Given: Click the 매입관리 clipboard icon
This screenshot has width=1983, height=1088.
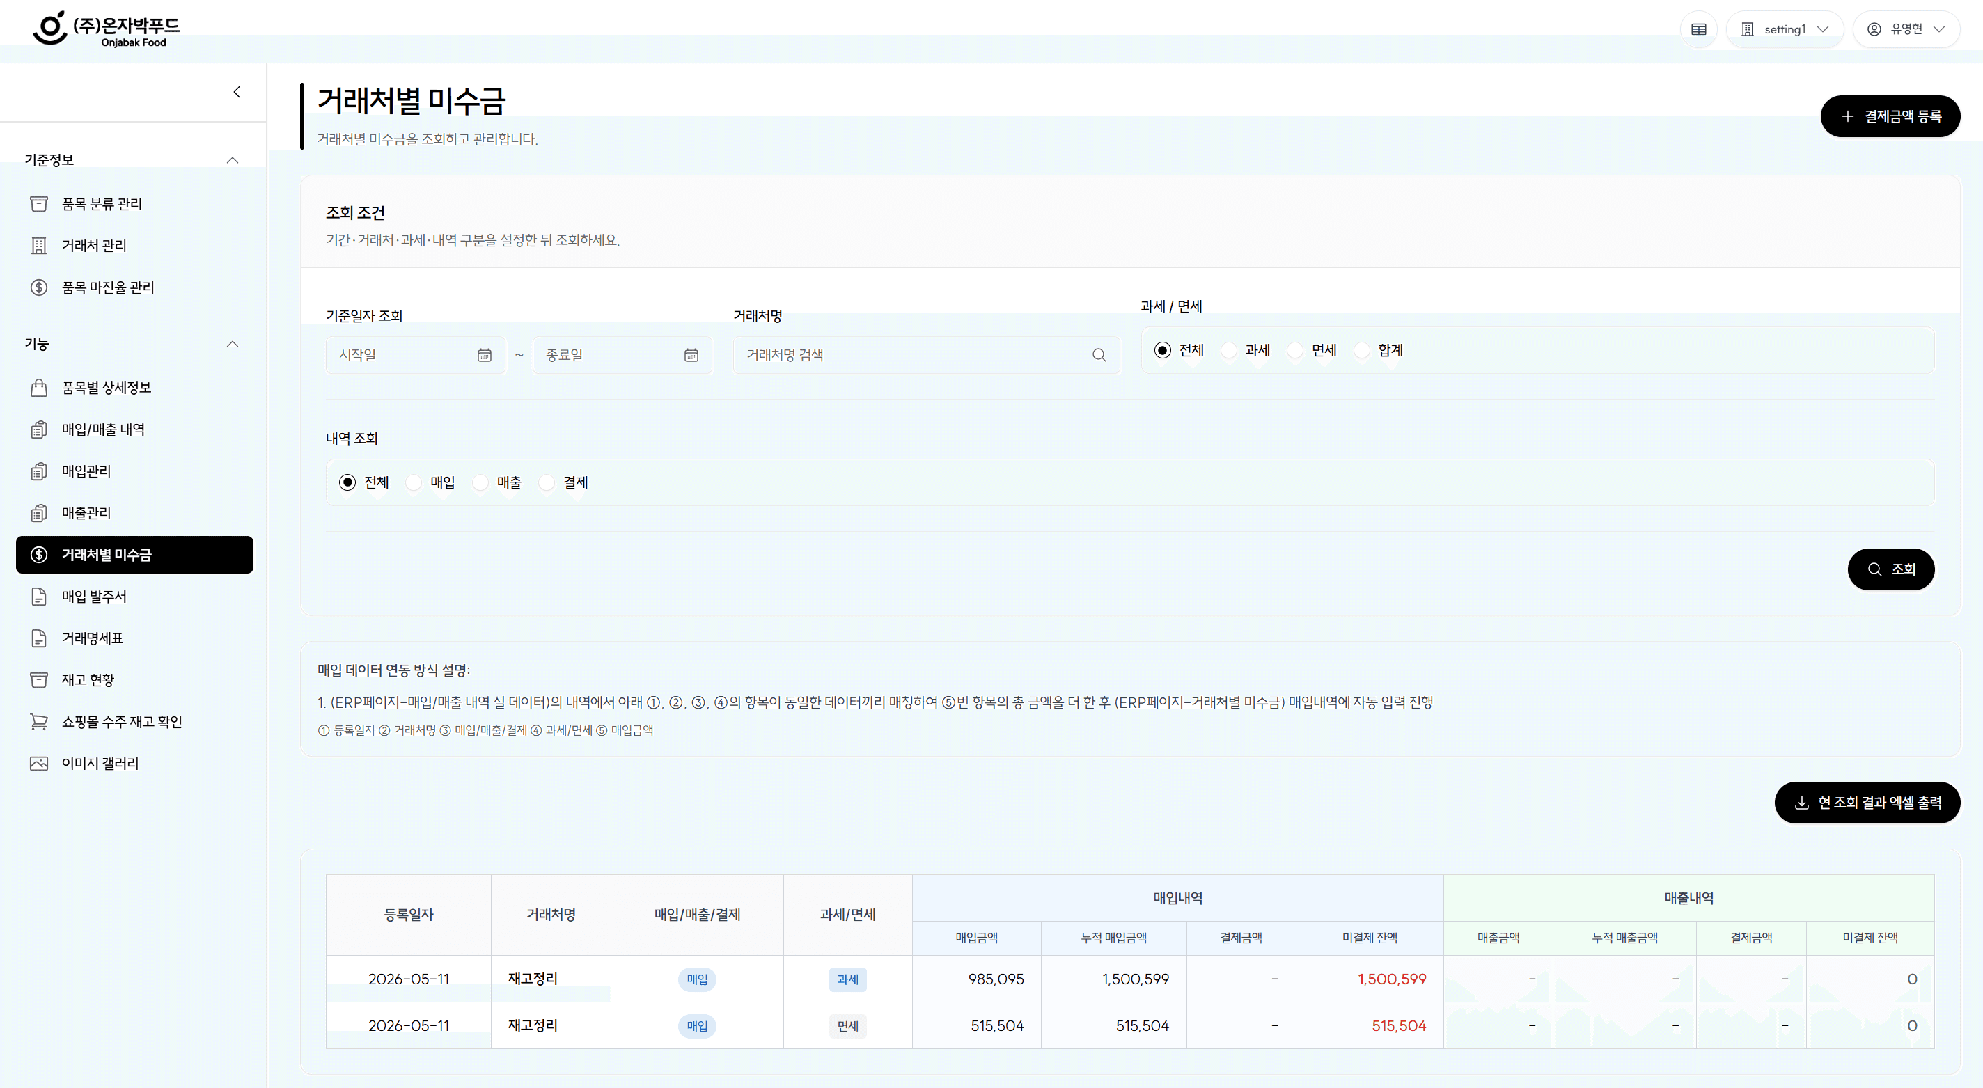Looking at the screenshot, I should coord(38,471).
